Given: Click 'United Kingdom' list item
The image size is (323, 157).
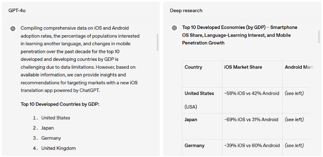Looking at the screenshot, I should point(58,148).
